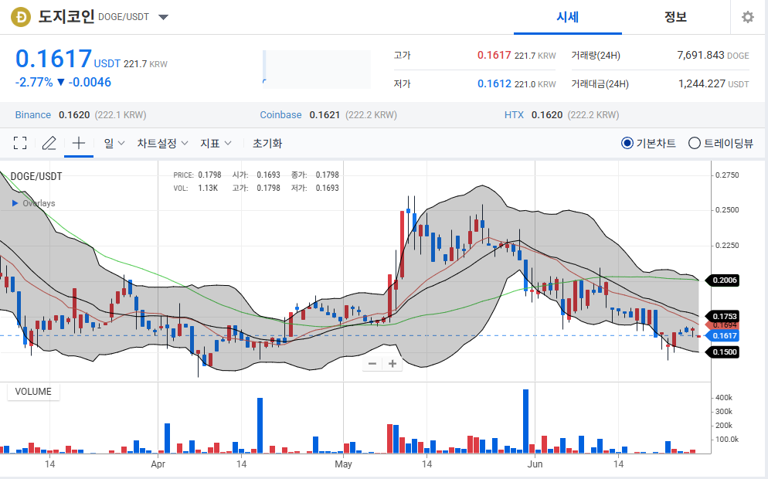Image resolution: width=768 pixels, height=479 pixels.
Task: Select the 시세 tab
Action: click(568, 17)
